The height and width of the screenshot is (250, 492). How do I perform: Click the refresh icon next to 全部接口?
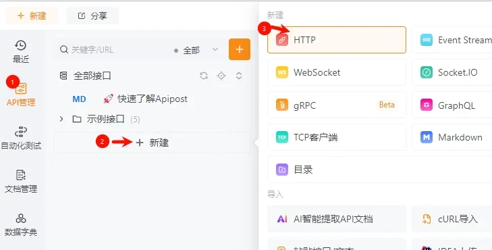204,76
